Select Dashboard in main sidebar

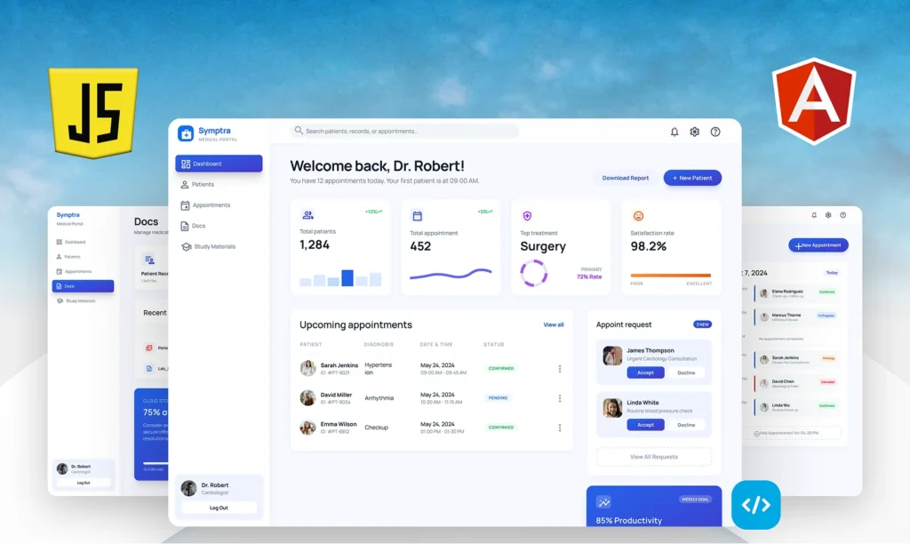[219, 164]
